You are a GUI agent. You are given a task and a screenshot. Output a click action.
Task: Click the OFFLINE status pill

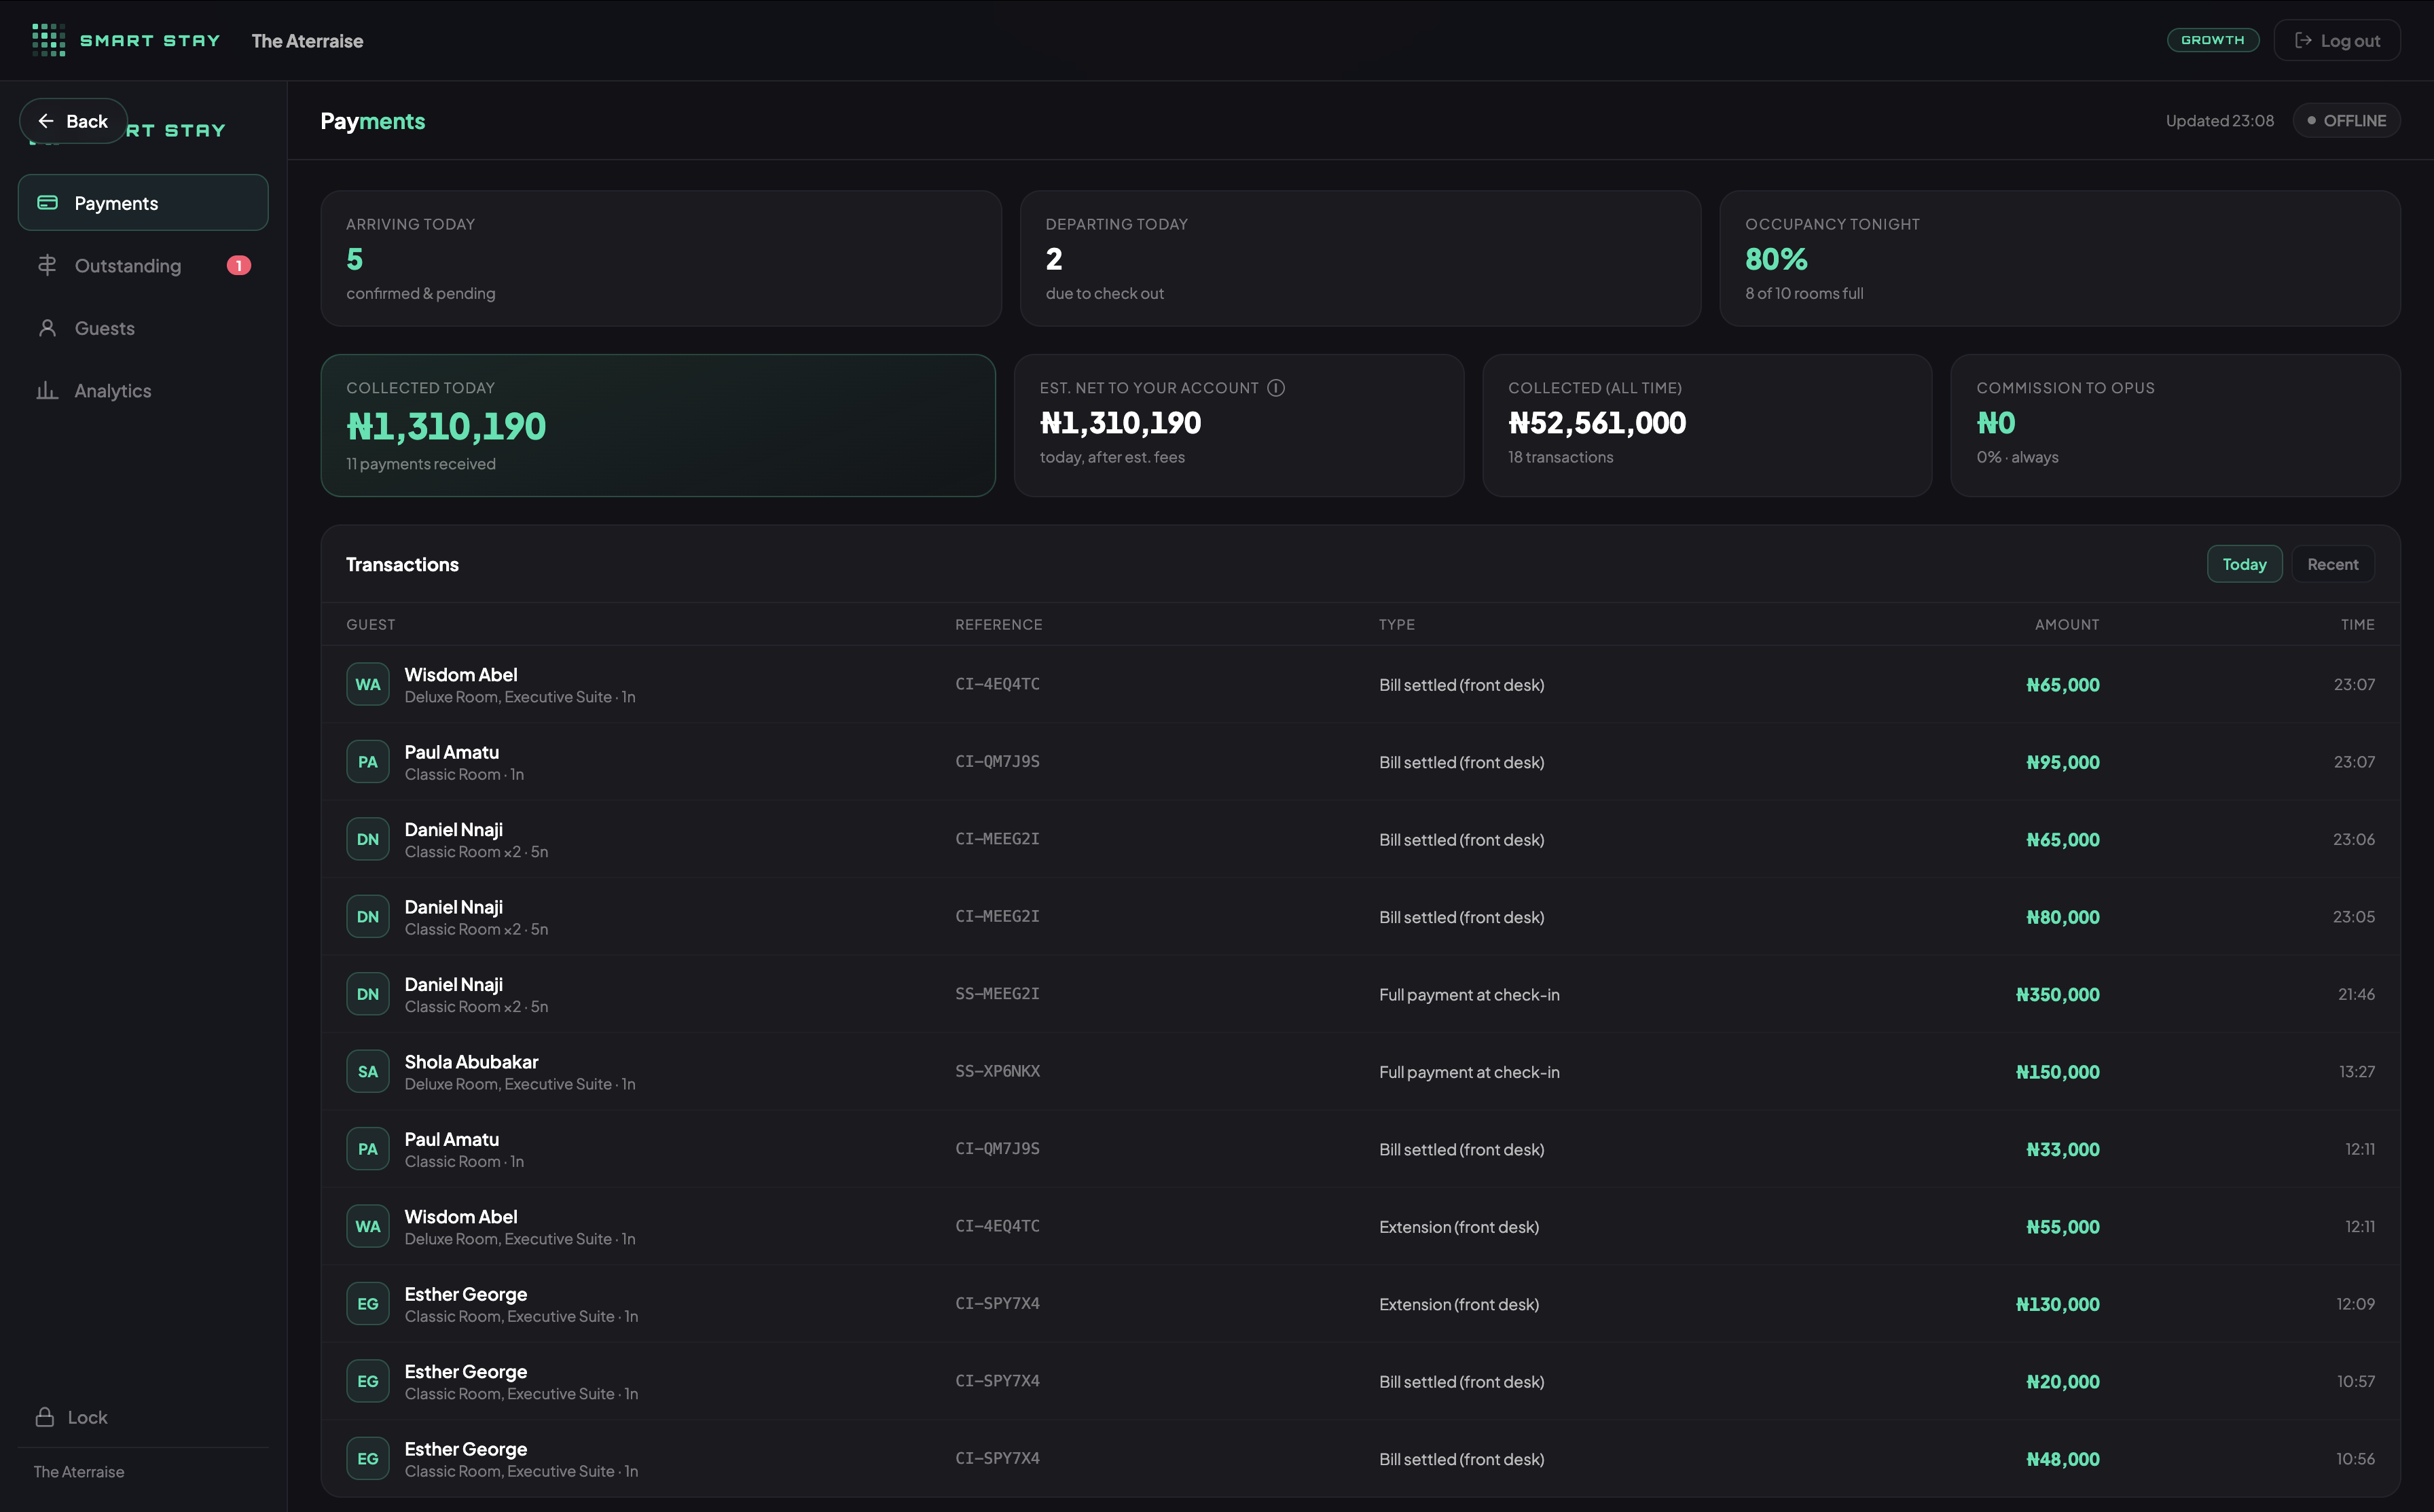2346,120
